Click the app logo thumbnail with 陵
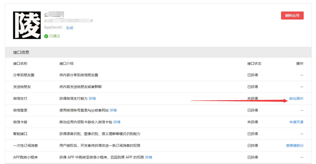Viewport: 316px width, 164px height. pyautogui.click(x=27, y=25)
